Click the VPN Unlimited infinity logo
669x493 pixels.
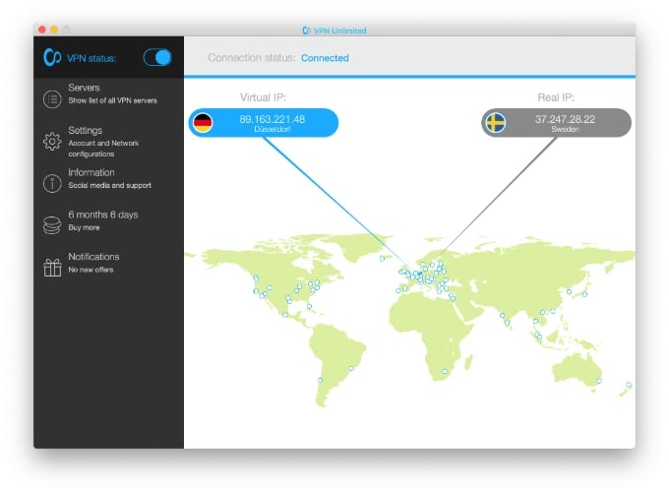(52, 57)
